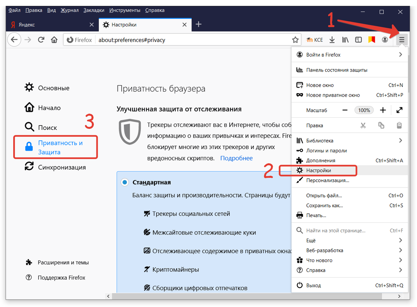Screen dimensions: 417x307
Task: Go back with the back arrow button
Action: pos(14,40)
